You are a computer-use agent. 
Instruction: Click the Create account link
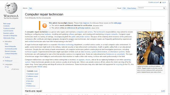(154, 2)
